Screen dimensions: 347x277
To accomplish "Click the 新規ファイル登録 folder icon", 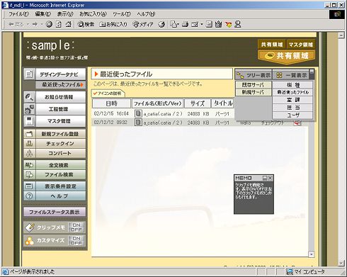I will click(x=29, y=134).
